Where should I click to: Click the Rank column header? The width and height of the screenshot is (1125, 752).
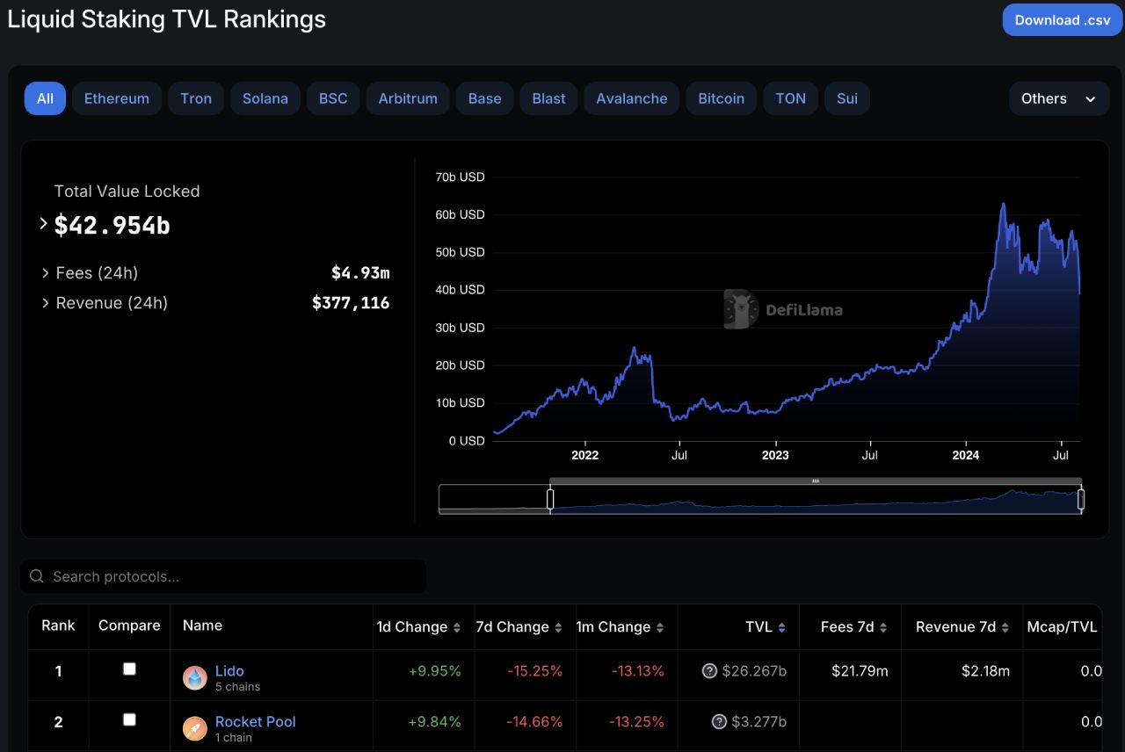point(58,625)
